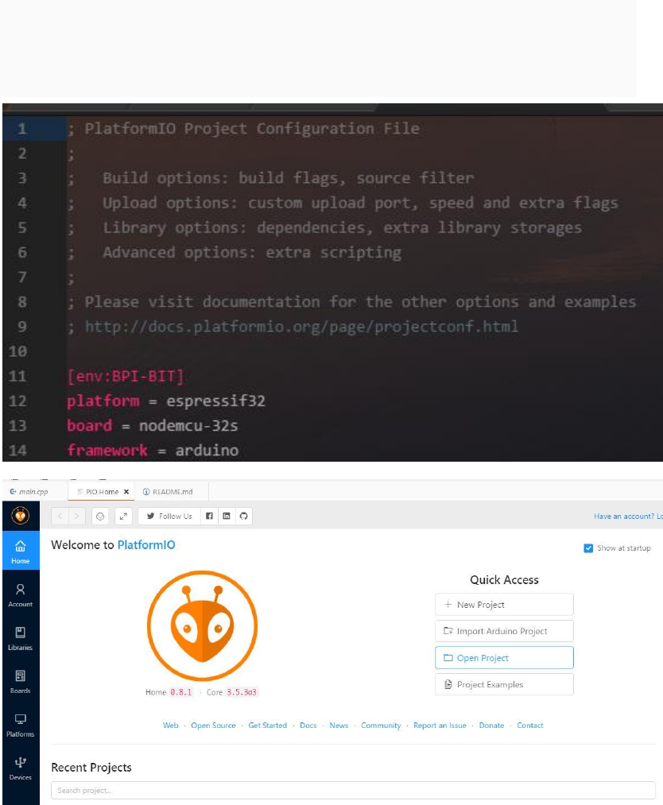This screenshot has height=805, width=663.
Task: Open the Home section in sidebar
Action: (21, 551)
